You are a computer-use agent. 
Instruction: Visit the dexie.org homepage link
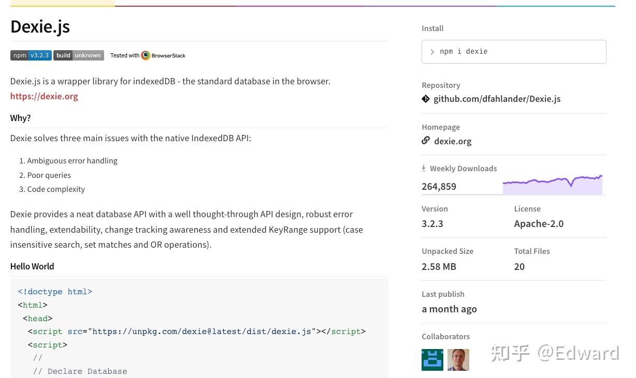[453, 141]
